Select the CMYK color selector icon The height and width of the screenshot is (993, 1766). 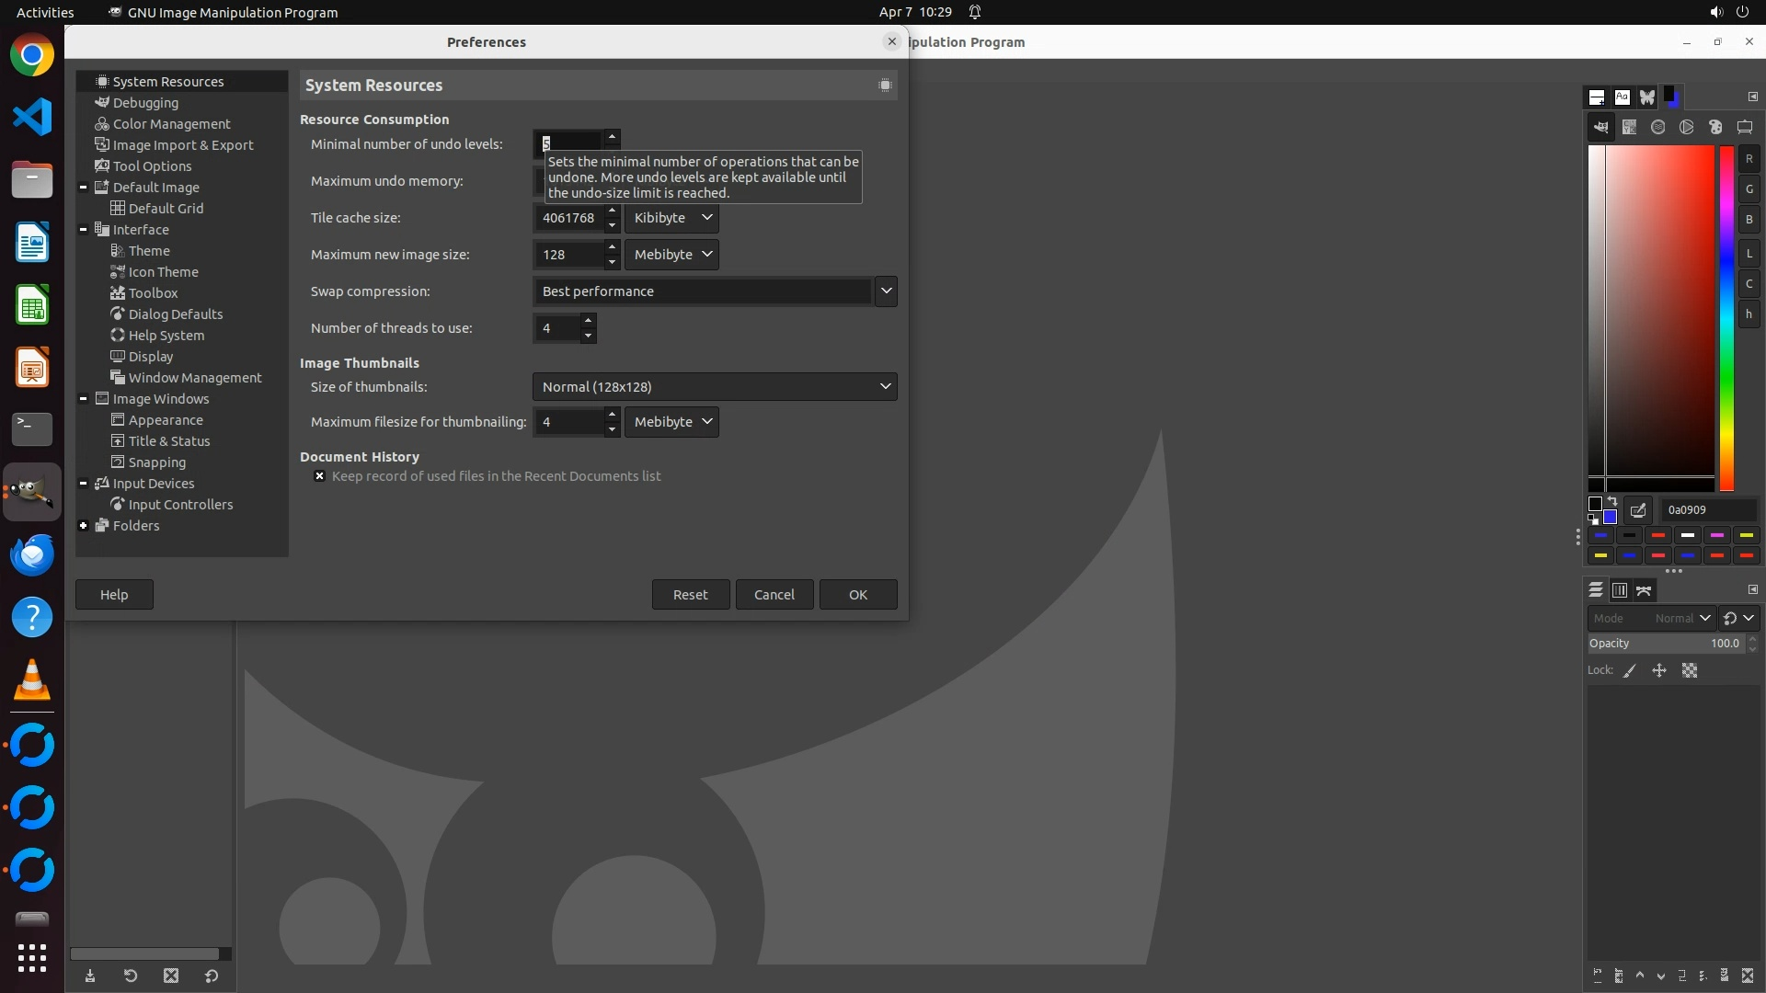[x=1629, y=128]
